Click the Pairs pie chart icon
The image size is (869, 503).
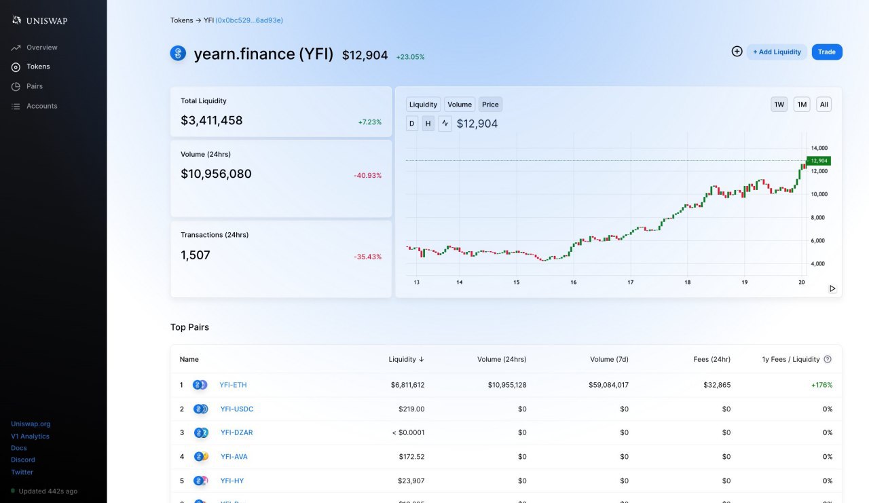(16, 86)
